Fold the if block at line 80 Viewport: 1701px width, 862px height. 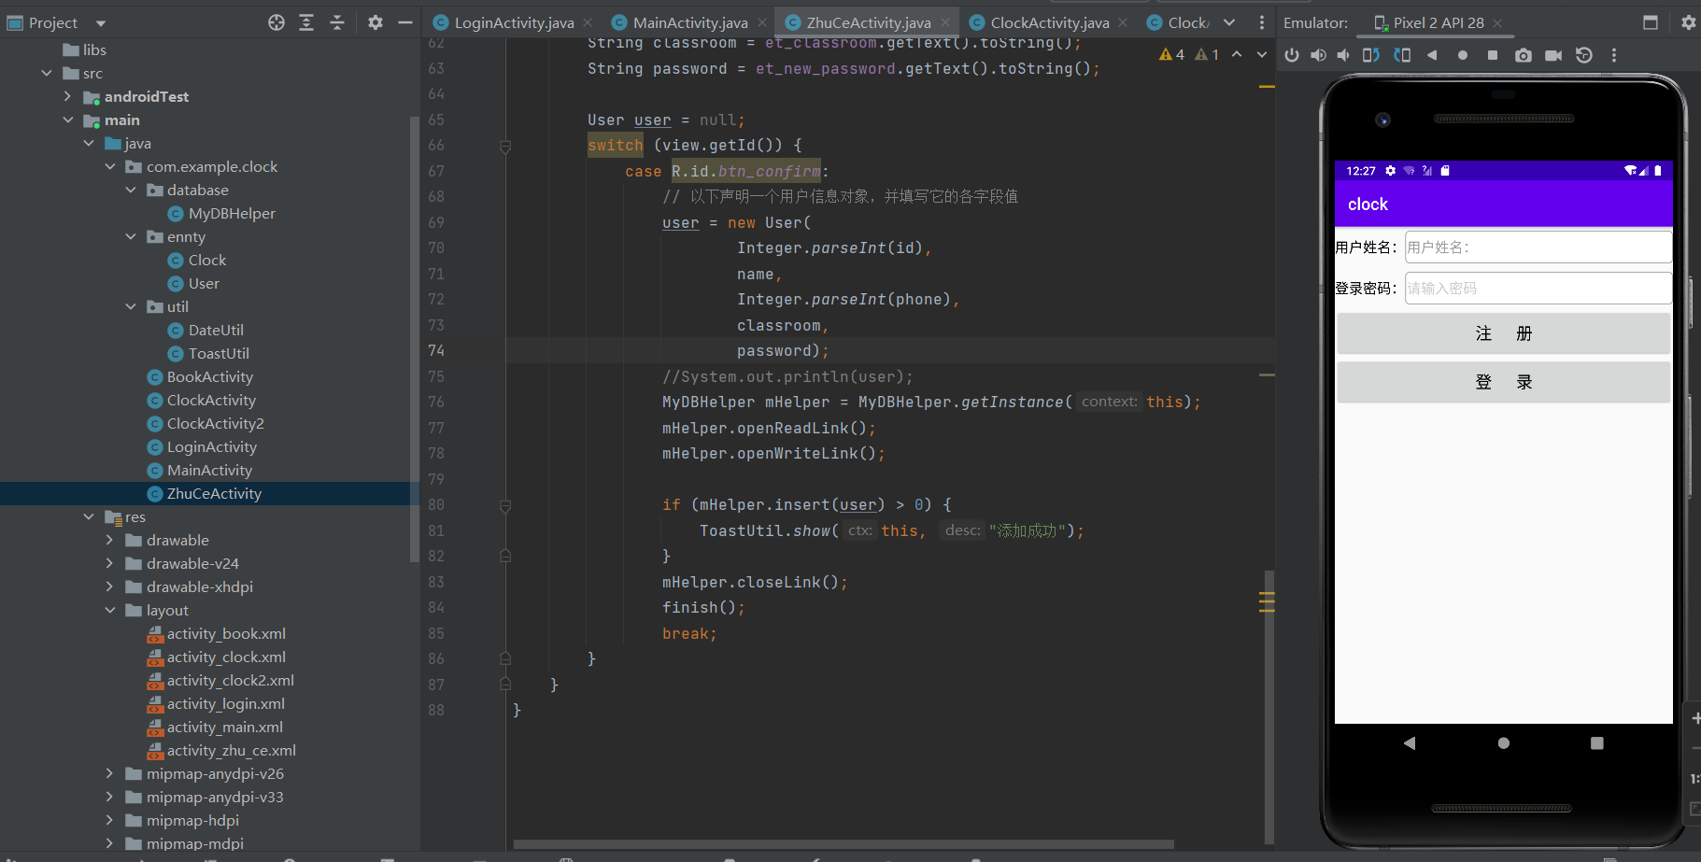coord(505,505)
